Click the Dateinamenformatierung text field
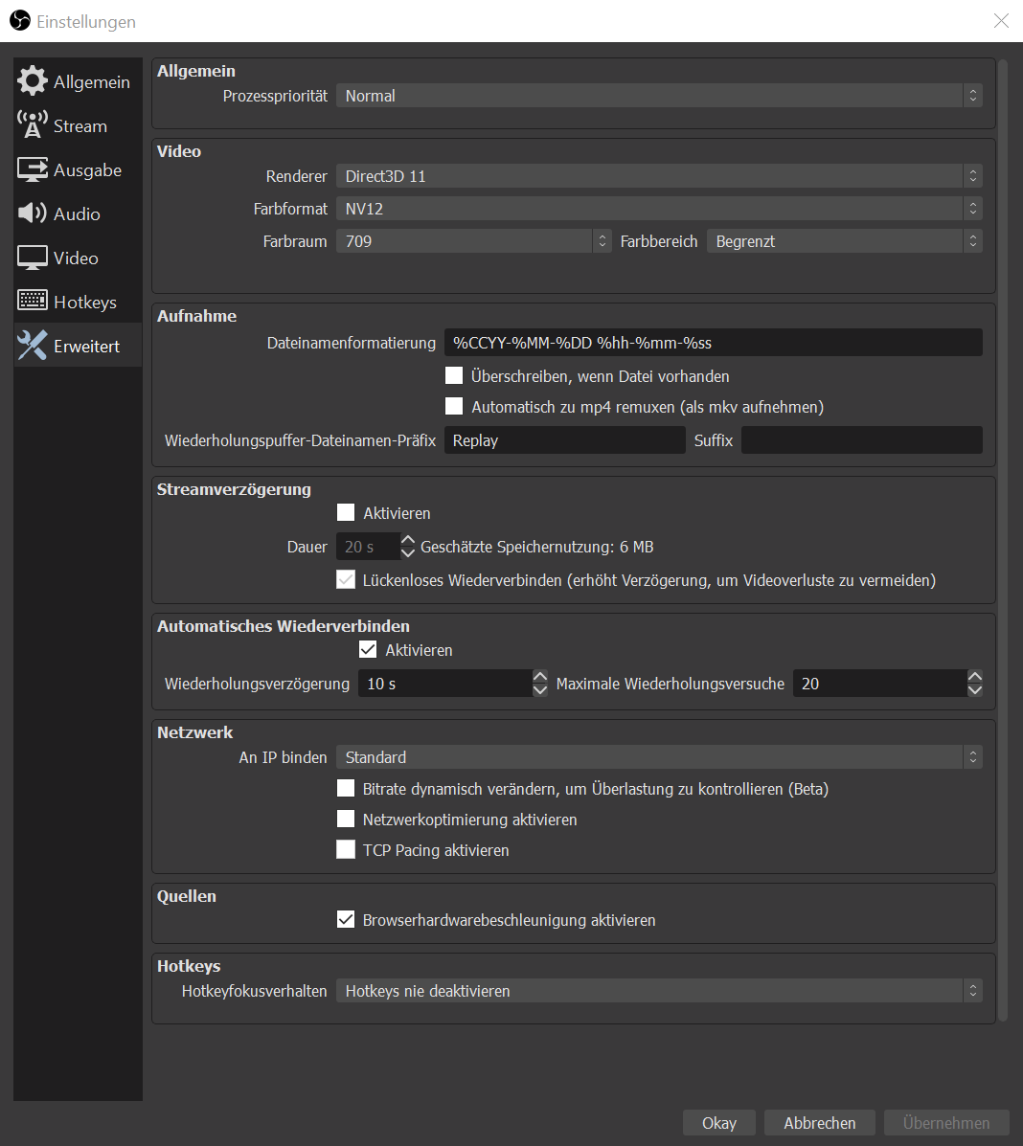 [x=713, y=343]
